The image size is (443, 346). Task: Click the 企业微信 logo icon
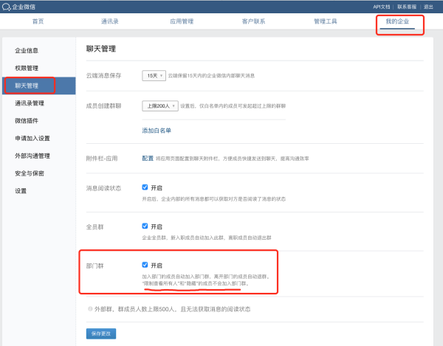pyautogui.click(x=6, y=6)
